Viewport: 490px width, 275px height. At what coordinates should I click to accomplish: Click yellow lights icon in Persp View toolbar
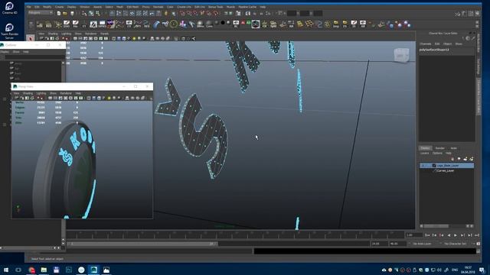109,98
